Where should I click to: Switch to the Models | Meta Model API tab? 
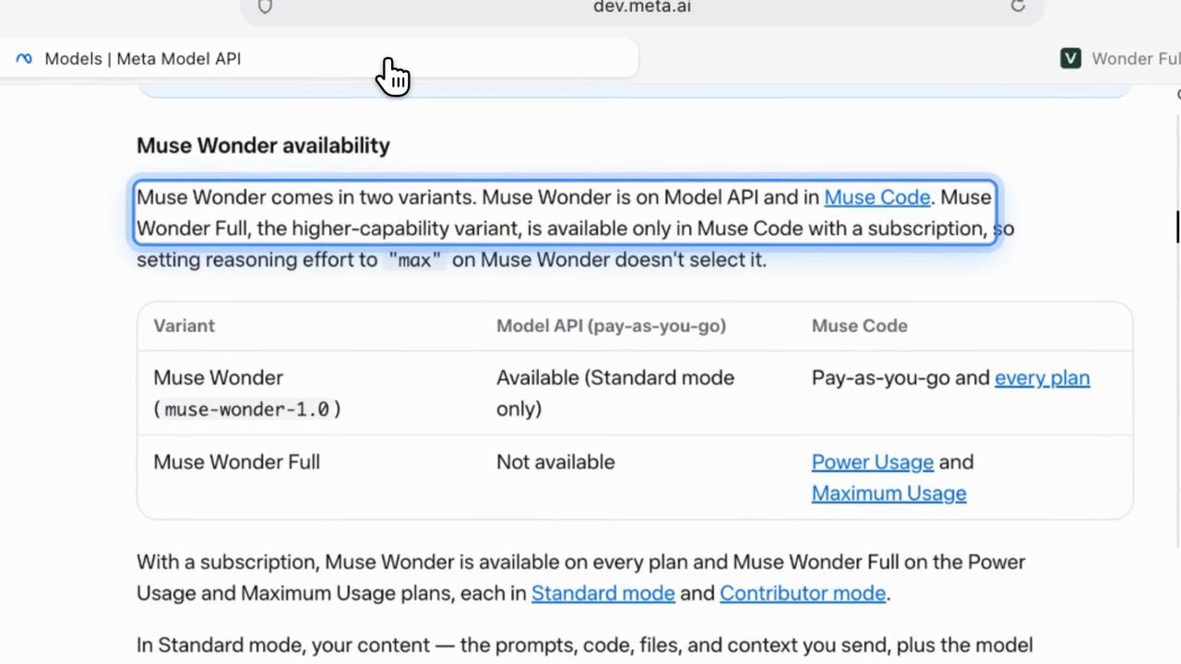coord(318,58)
